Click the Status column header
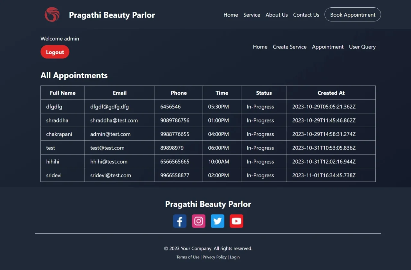Viewport: 411px width, 270px height. click(264, 93)
